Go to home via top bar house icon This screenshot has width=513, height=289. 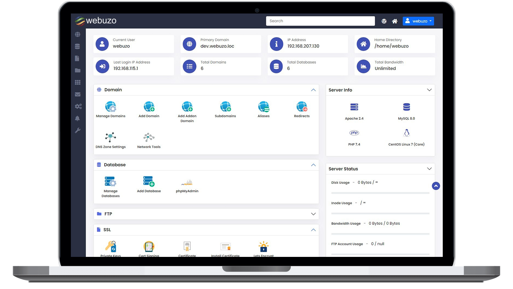coord(395,21)
